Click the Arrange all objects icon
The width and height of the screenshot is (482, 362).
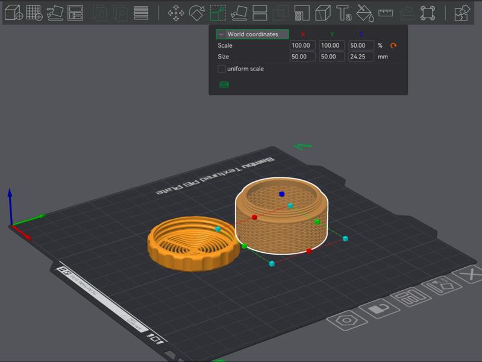coord(75,12)
